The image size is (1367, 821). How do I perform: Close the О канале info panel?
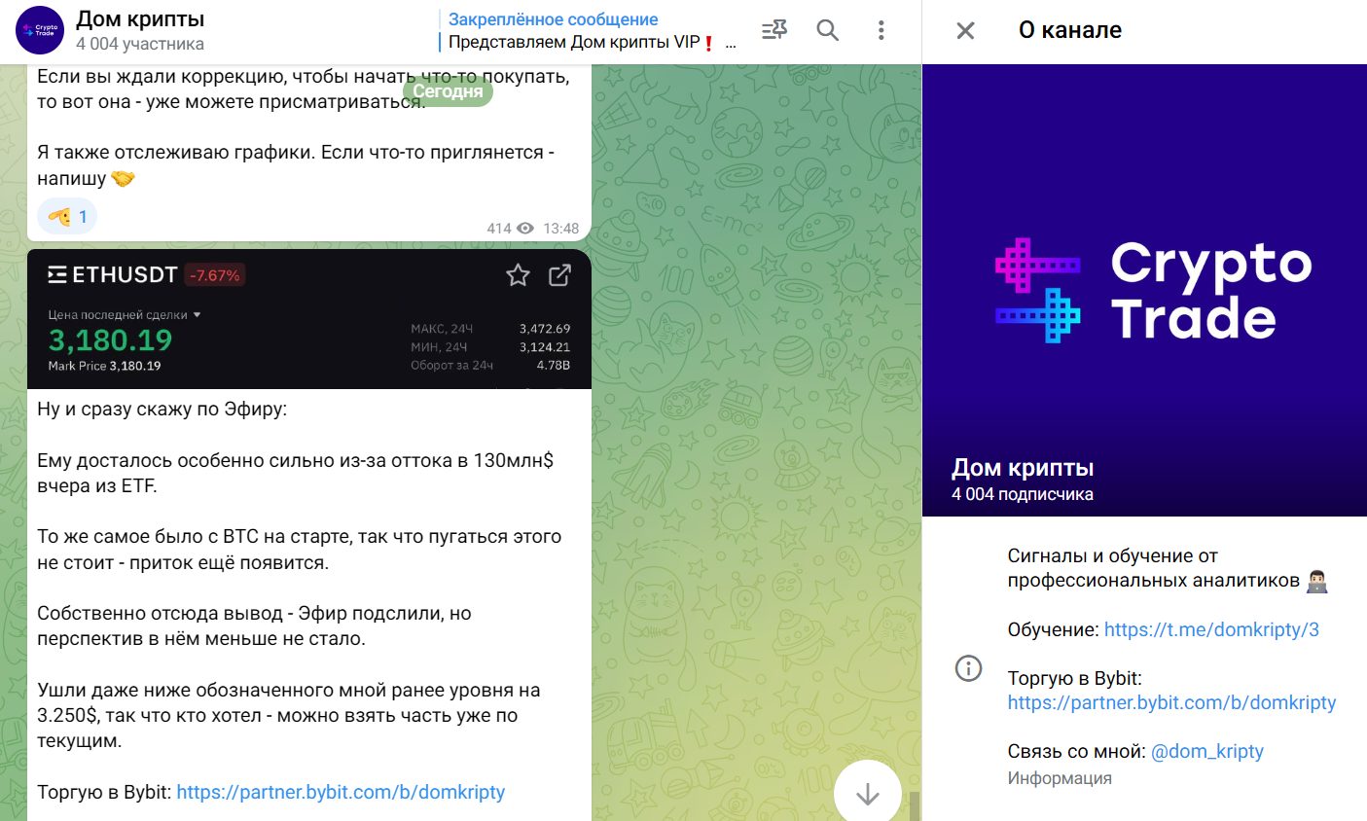[x=965, y=31]
